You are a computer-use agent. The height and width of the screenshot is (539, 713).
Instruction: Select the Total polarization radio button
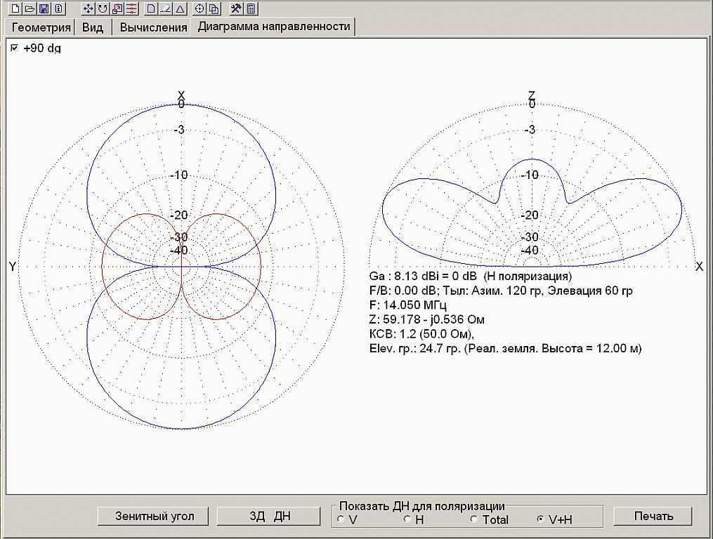point(473,519)
